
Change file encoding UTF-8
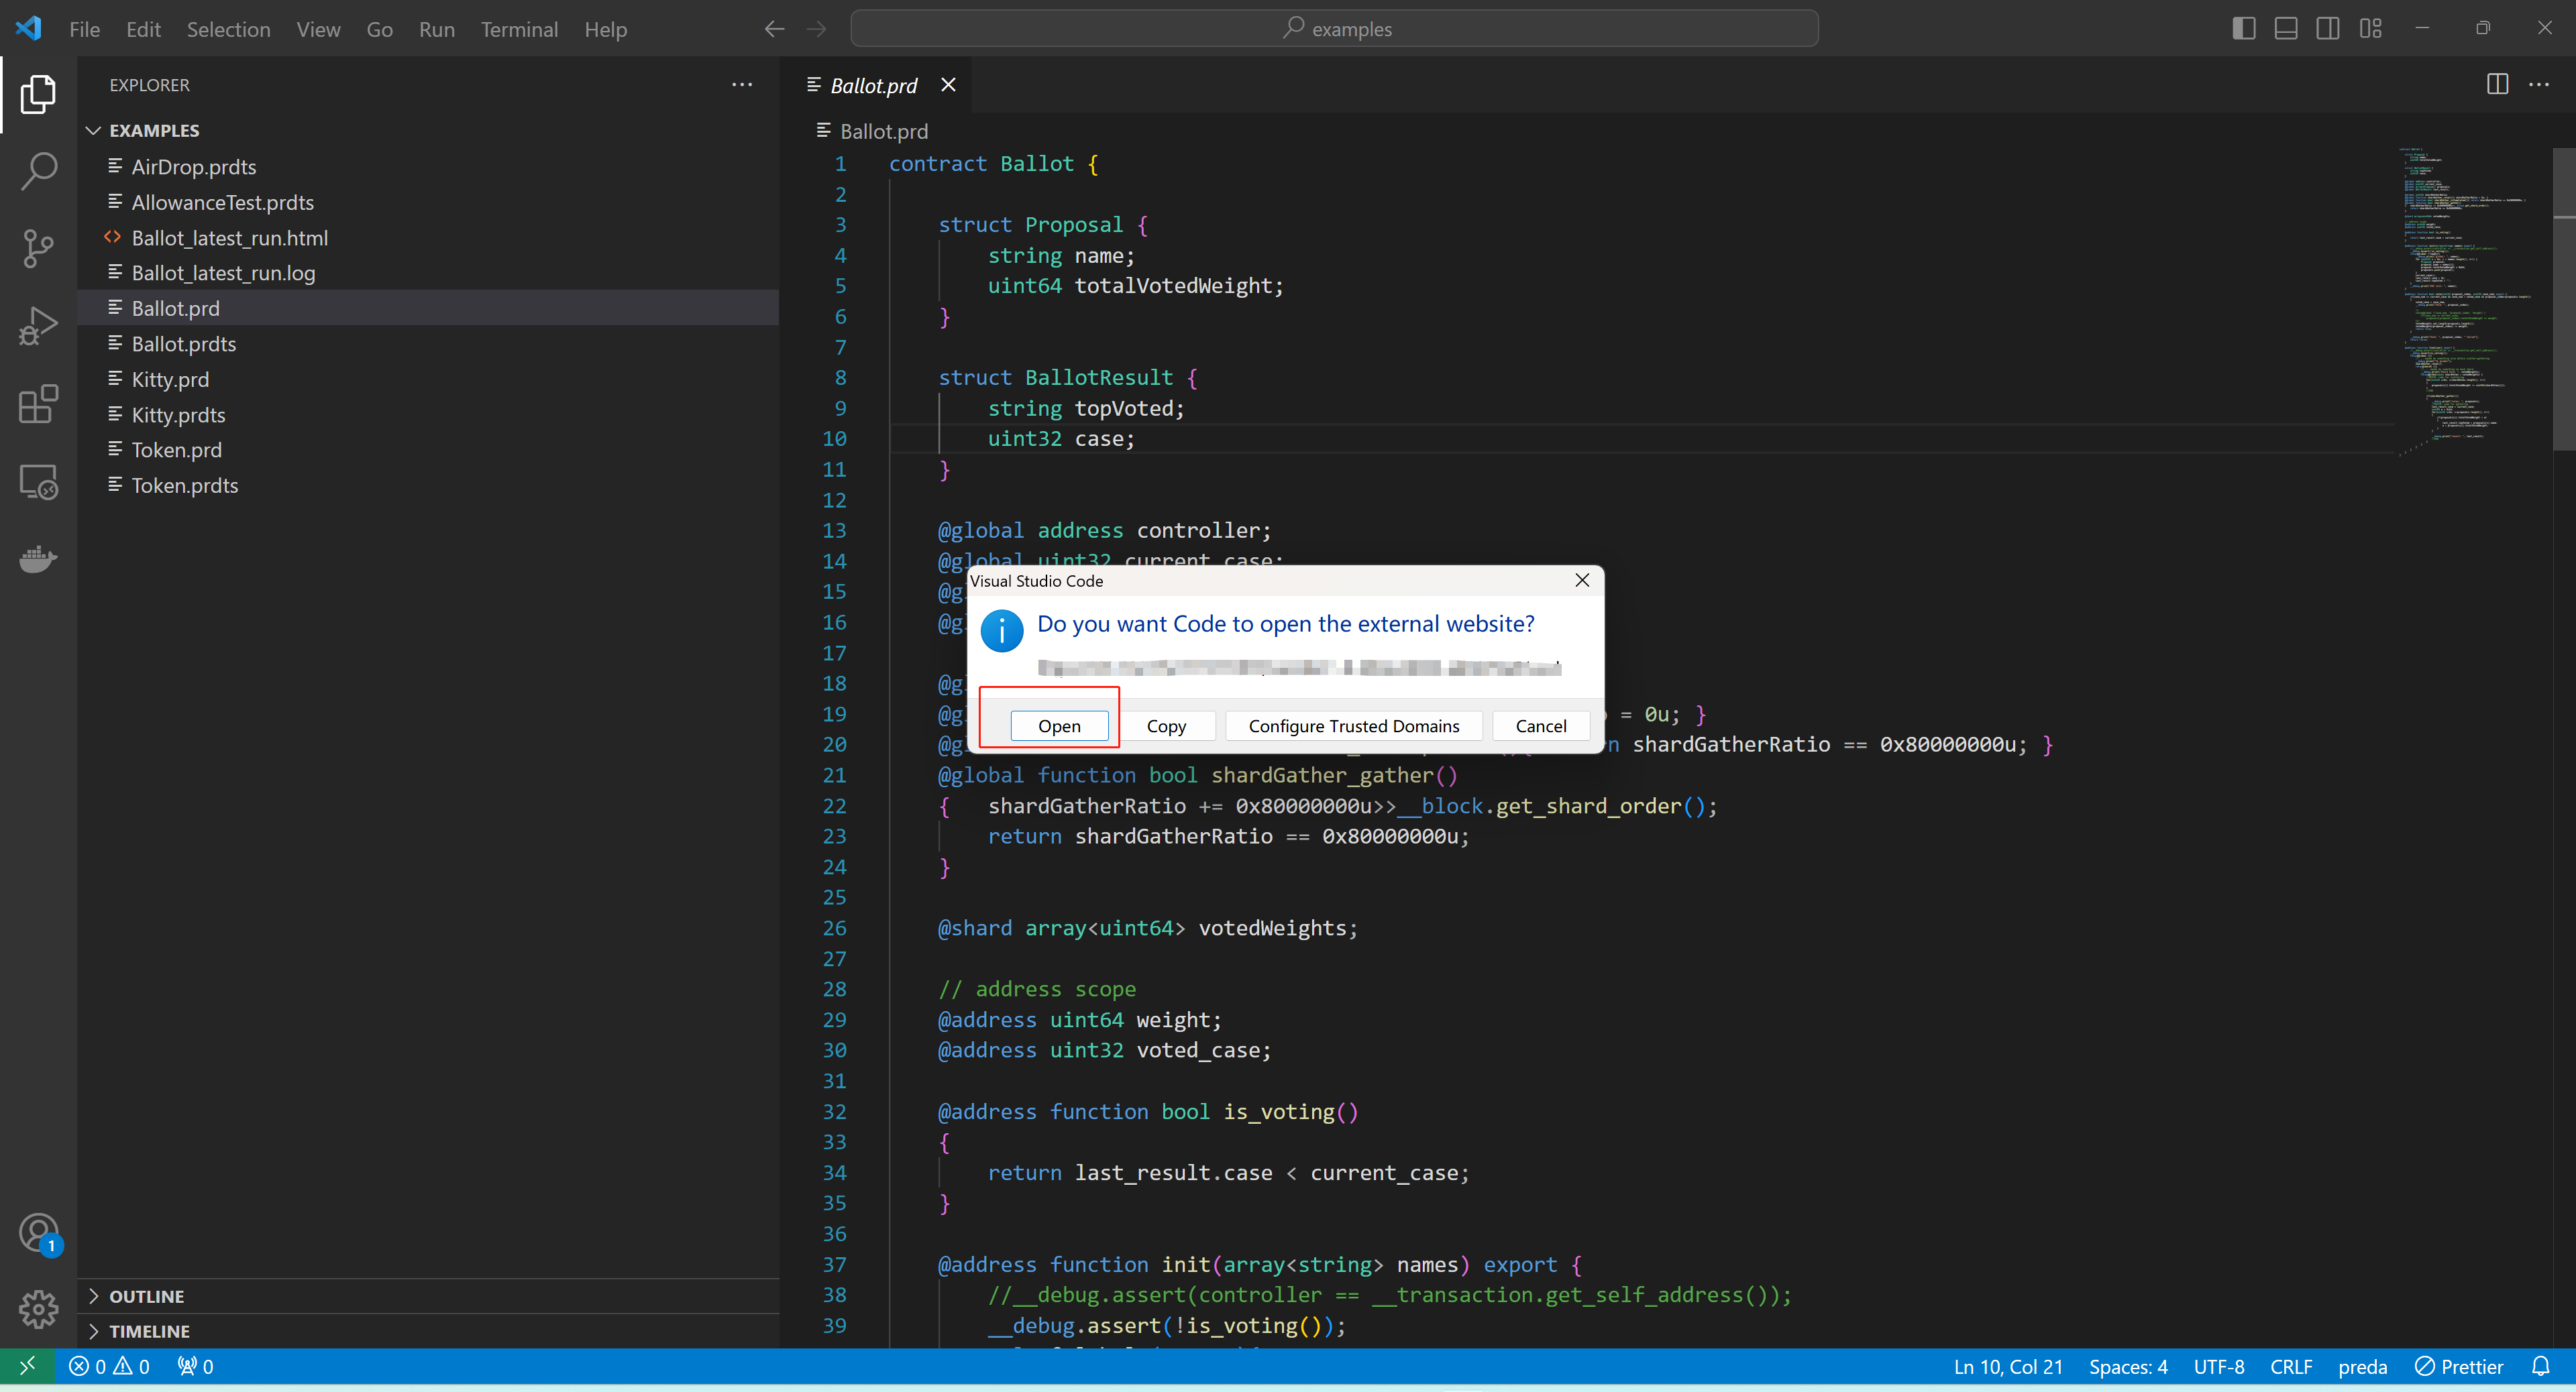pyautogui.click(x=2218, y=1366)
